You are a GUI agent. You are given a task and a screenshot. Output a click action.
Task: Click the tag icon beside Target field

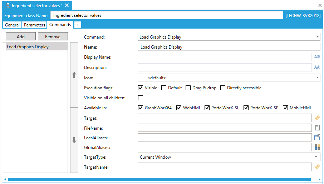click(317, 118)
